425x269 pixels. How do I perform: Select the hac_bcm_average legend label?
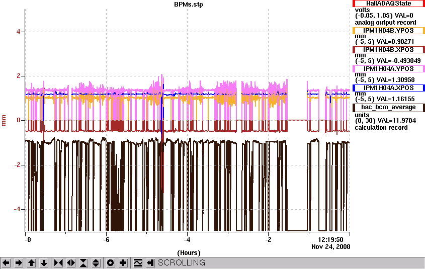point(388,107)
